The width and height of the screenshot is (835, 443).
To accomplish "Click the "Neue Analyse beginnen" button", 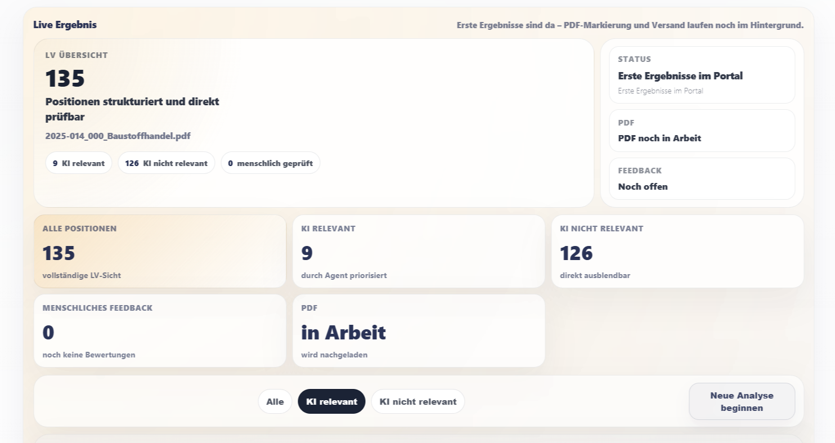I will (x=742, y=401).
